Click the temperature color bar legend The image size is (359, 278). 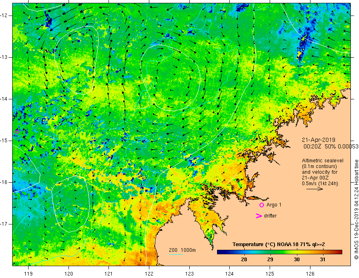(x=279, y=252)
